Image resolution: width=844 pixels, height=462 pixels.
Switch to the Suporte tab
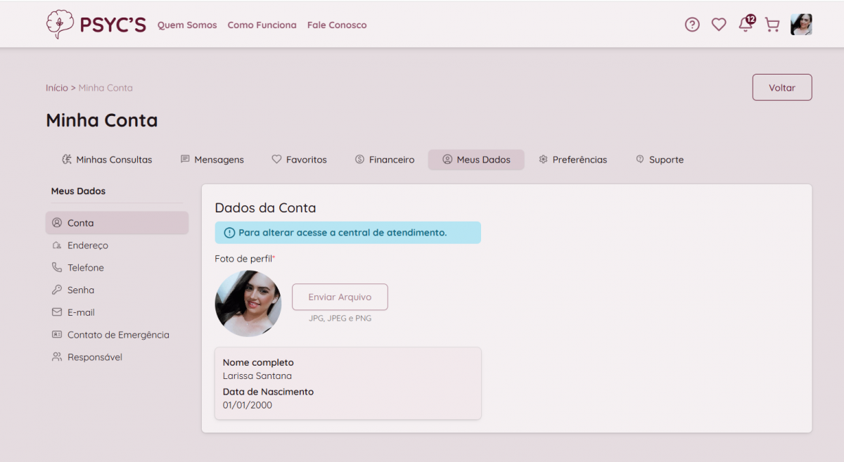point(660,160)
